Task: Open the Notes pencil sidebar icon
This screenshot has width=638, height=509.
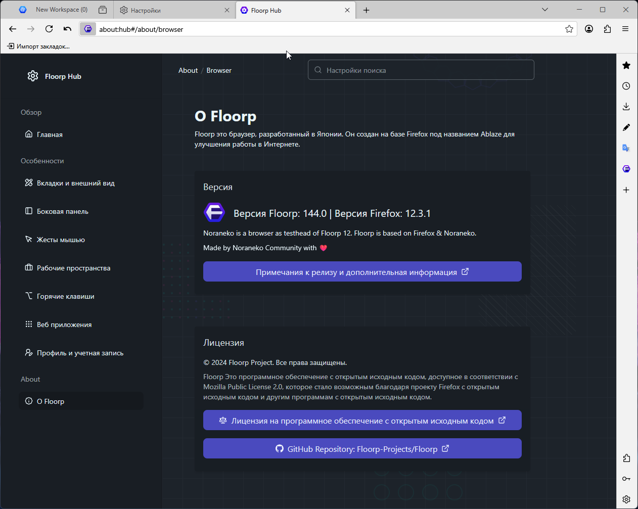Action: tap(626, 127)
